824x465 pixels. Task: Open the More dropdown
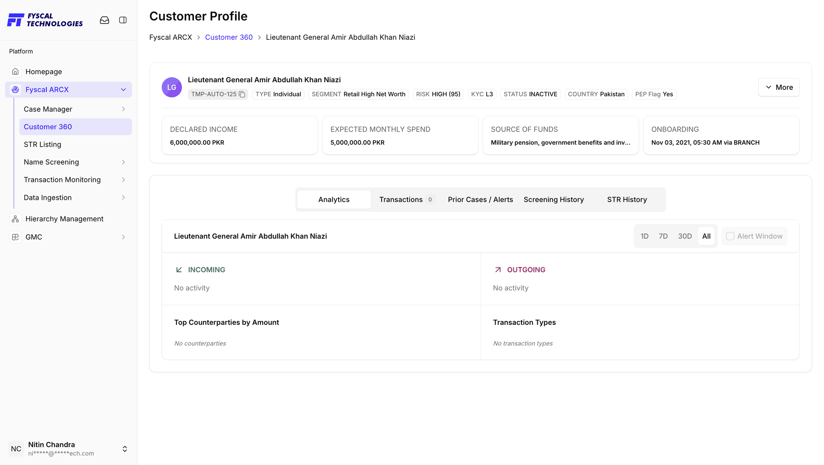pos(779,87)
